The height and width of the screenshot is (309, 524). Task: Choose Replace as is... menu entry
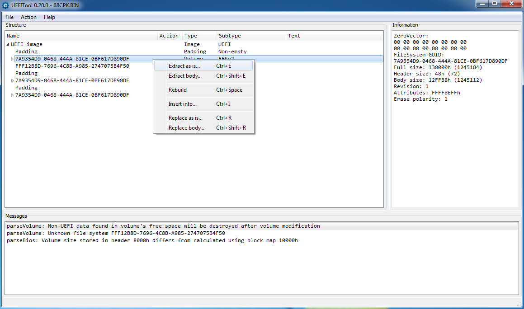(203, 118)
